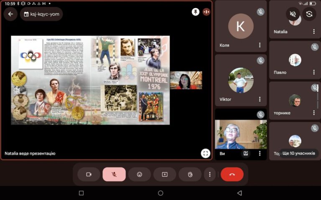This screenshot has height=200, width=321.
Task: Open options menu for торнике
Action: click(x=314, y=112)
